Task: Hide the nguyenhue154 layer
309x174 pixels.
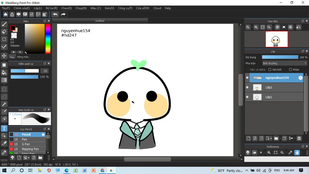Action: pos(247,78)
